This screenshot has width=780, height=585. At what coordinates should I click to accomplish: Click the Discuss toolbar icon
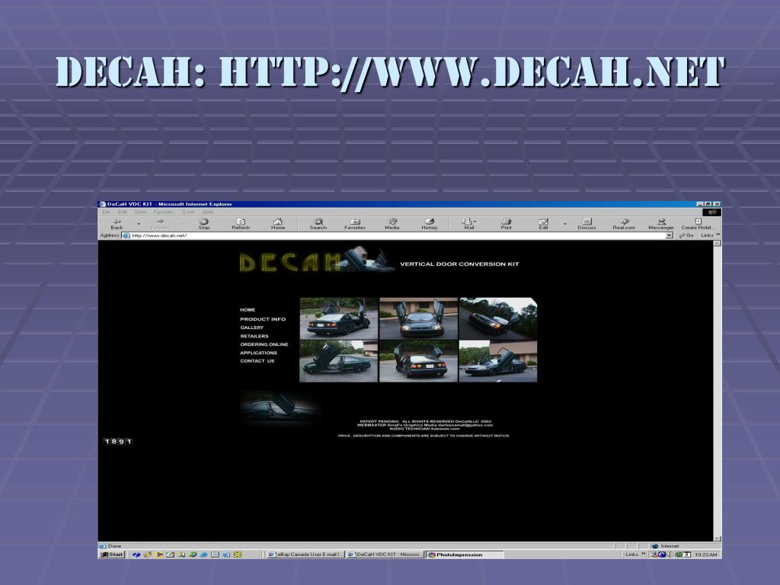(587, 224)
